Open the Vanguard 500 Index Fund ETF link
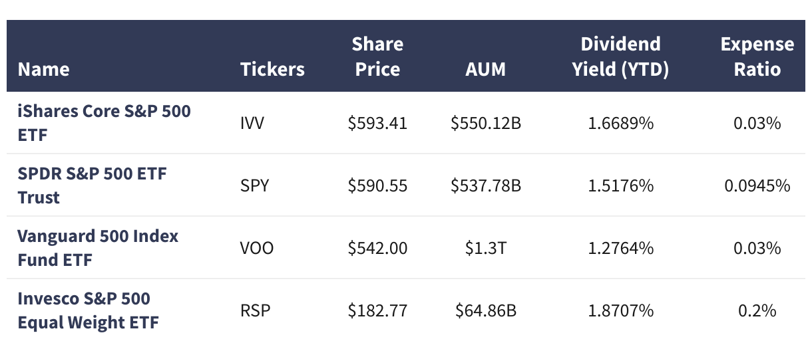The image size is (812, 347). tap(98, 248)
